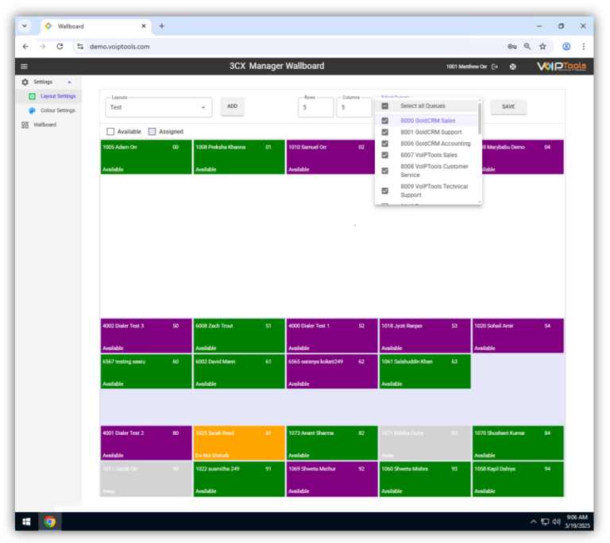Viewport: 610px width, 543px height.
Task: Select the 1061 Salahuddin Khan tile
Action: (x=425, y=372)
